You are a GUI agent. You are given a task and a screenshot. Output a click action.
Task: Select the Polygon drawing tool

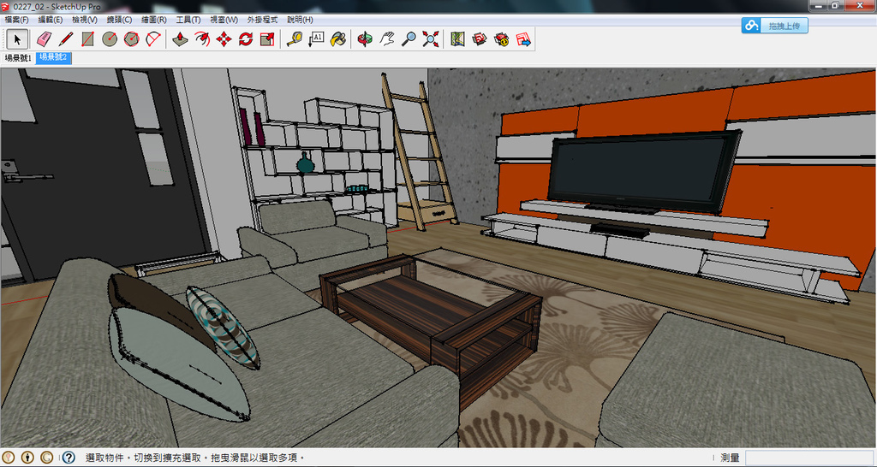(x=131, y=39)
